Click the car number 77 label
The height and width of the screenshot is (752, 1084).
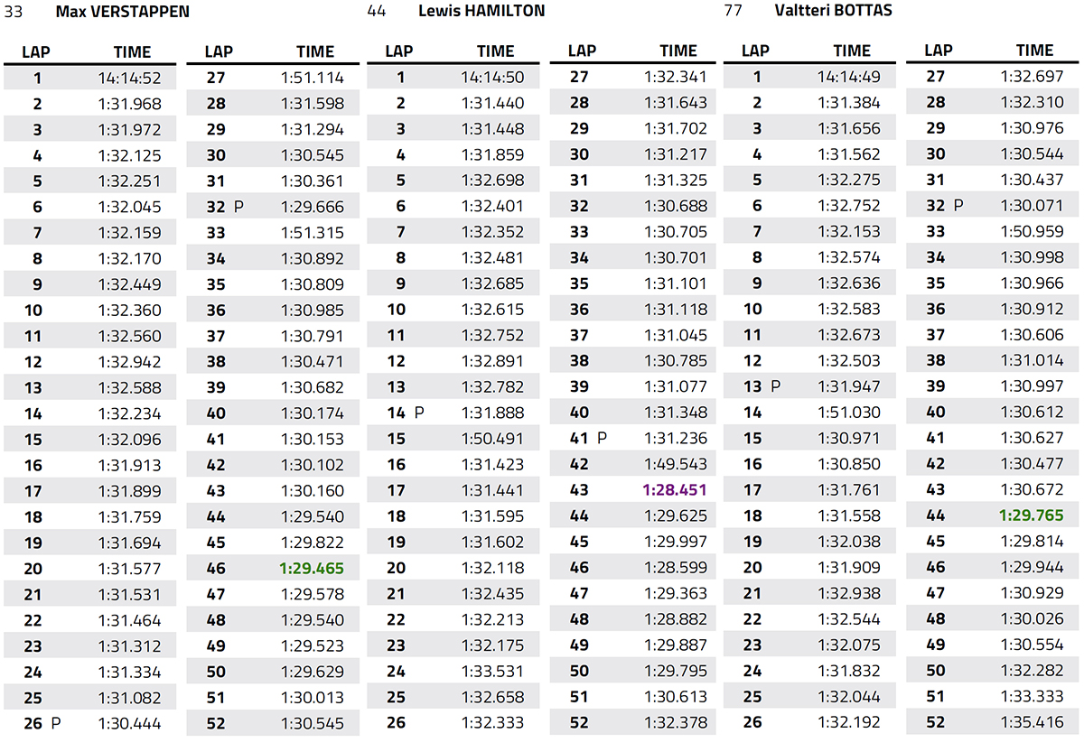click(734, 12)
